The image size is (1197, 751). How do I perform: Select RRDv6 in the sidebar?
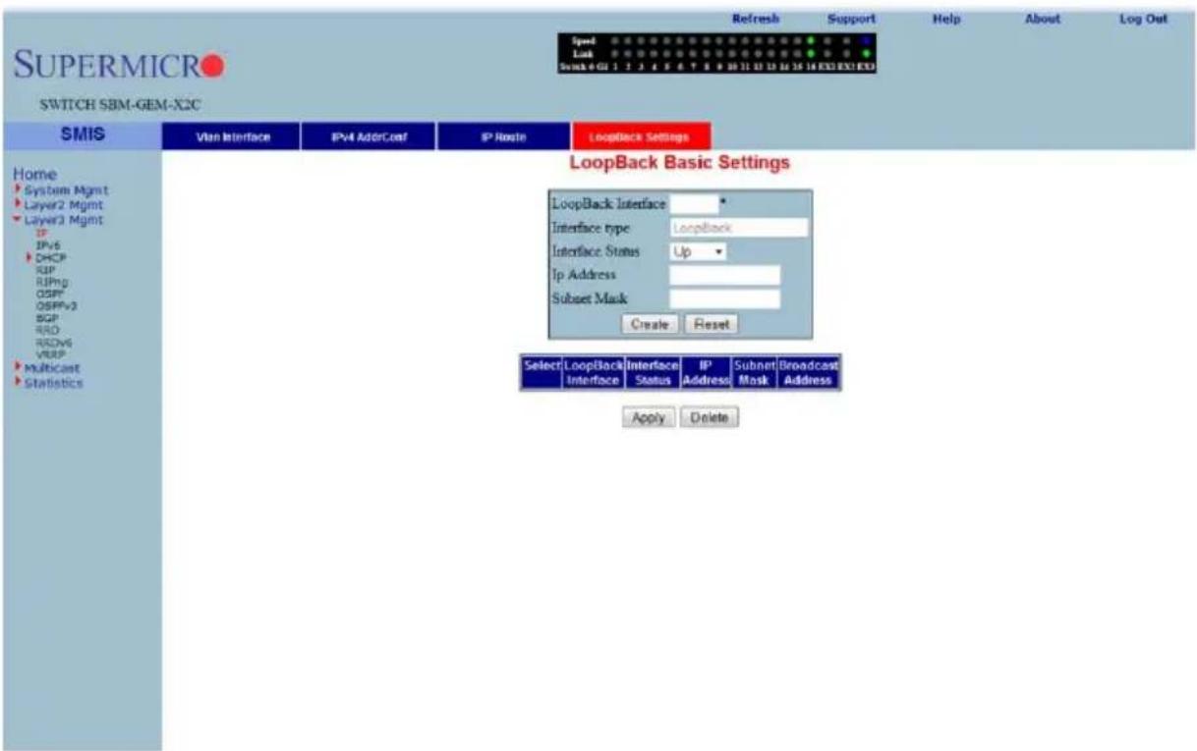click(x=53, y=343)
